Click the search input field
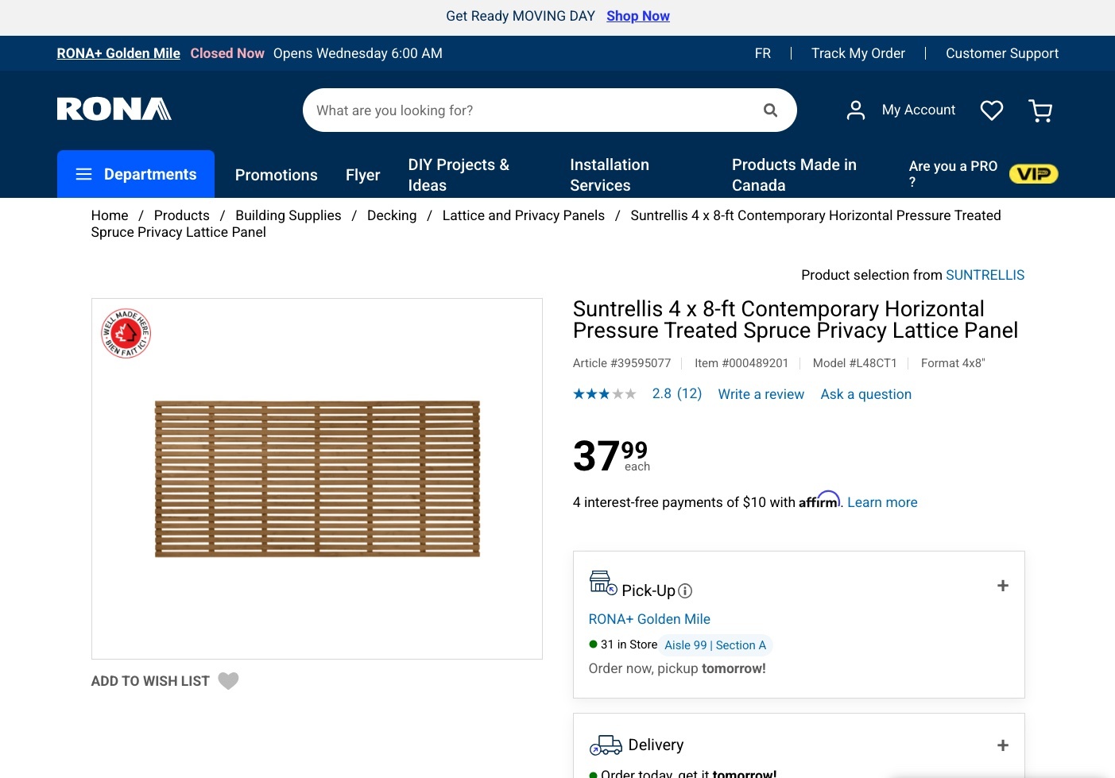Viewport: 1115px width, 778px height. pos(532,110)
